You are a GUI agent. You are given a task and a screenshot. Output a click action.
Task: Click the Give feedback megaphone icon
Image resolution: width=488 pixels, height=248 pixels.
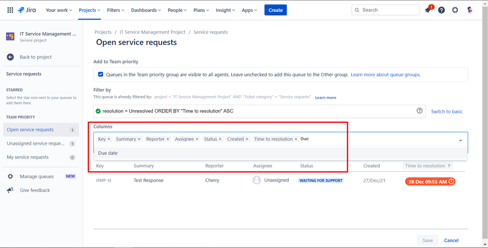[x=10, y=190]
